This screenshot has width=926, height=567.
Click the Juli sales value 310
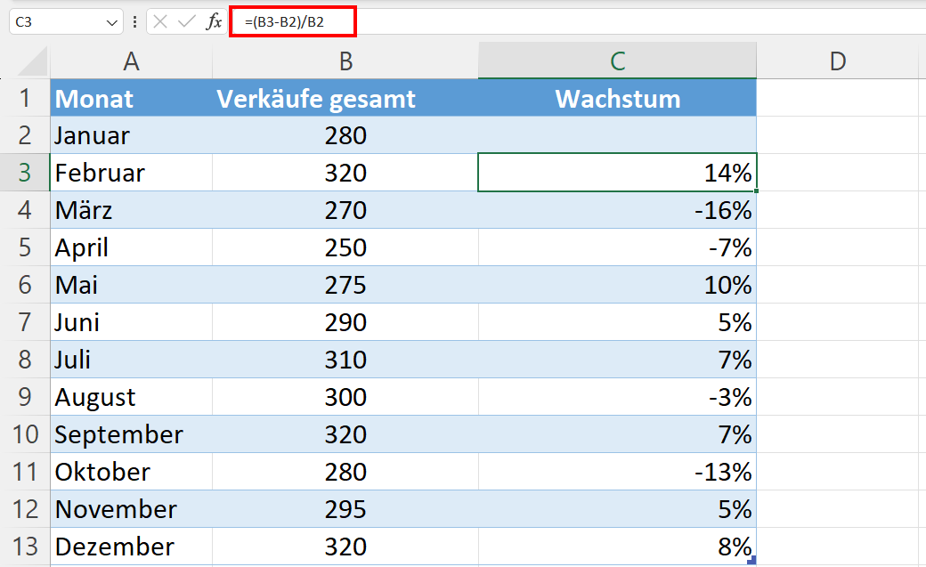pyautogui.click(x=345, y=359)
